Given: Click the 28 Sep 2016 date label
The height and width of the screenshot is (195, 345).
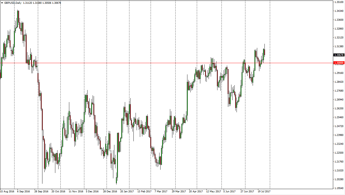Looking at the screenshot, I should [41, 192].
